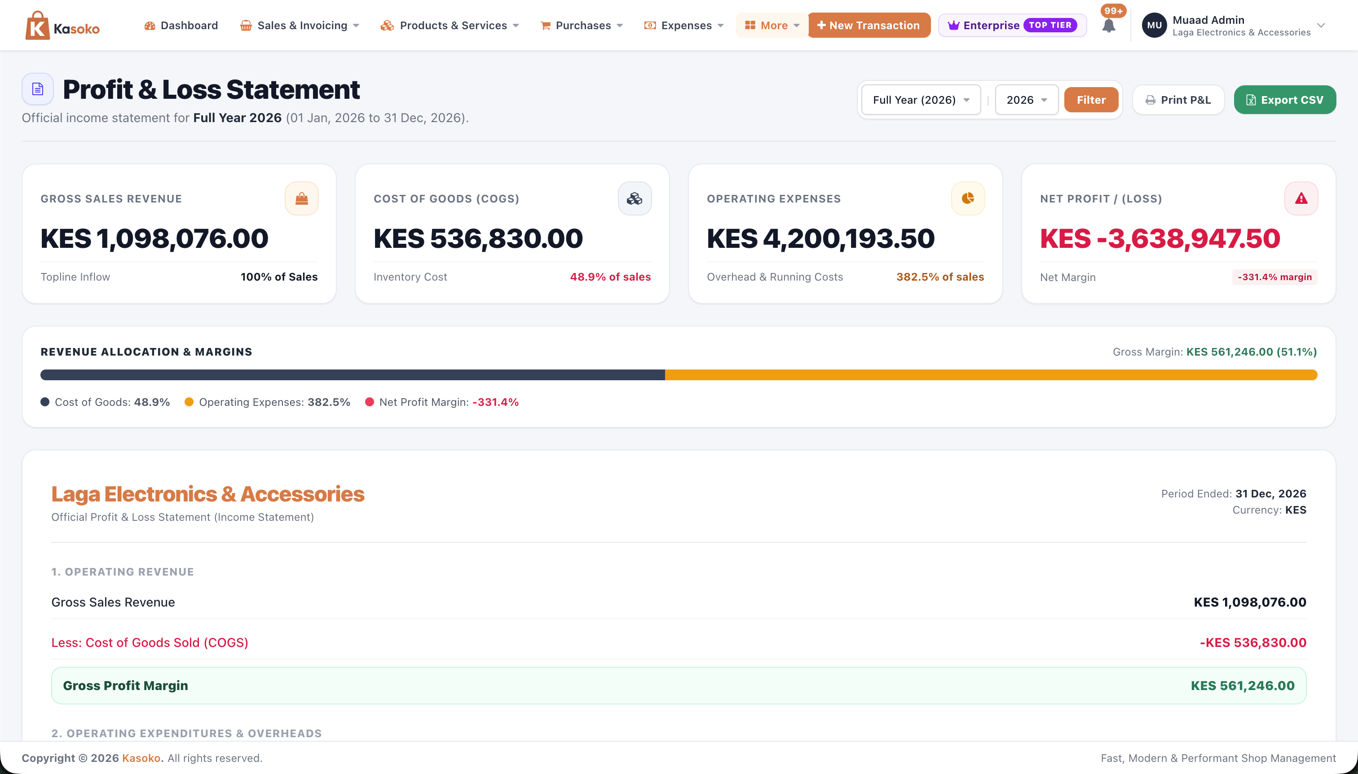Image resolution: width=1358 pixels, height=774 pixels.
Task: Open the More menu
Action: [x=772, y=26]
